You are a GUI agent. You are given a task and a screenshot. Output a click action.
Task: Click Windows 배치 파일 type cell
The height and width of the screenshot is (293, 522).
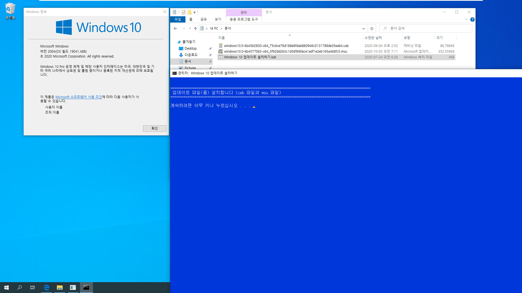418,57
